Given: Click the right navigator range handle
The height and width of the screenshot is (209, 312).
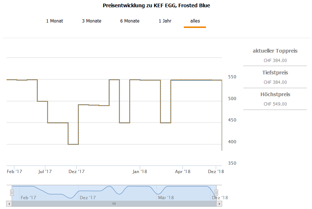Looking at the screenshot, I should click(x=216, y=193).
